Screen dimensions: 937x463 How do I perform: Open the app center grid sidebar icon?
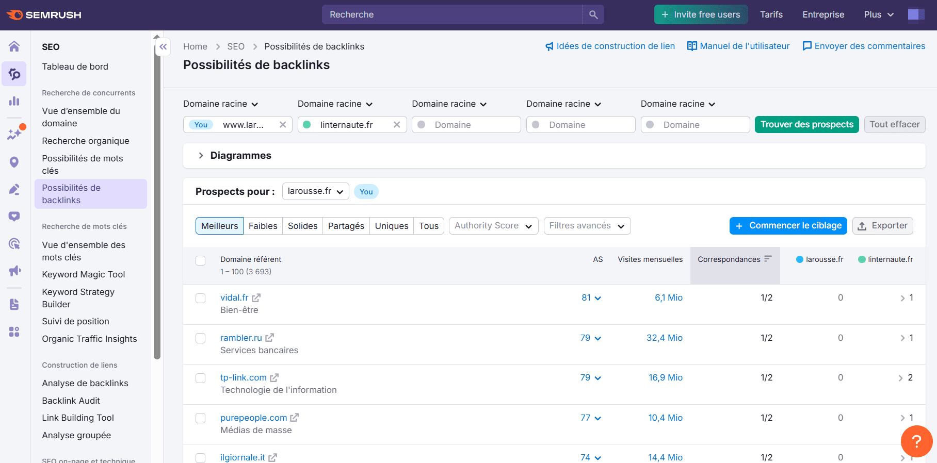pos(14,332)
